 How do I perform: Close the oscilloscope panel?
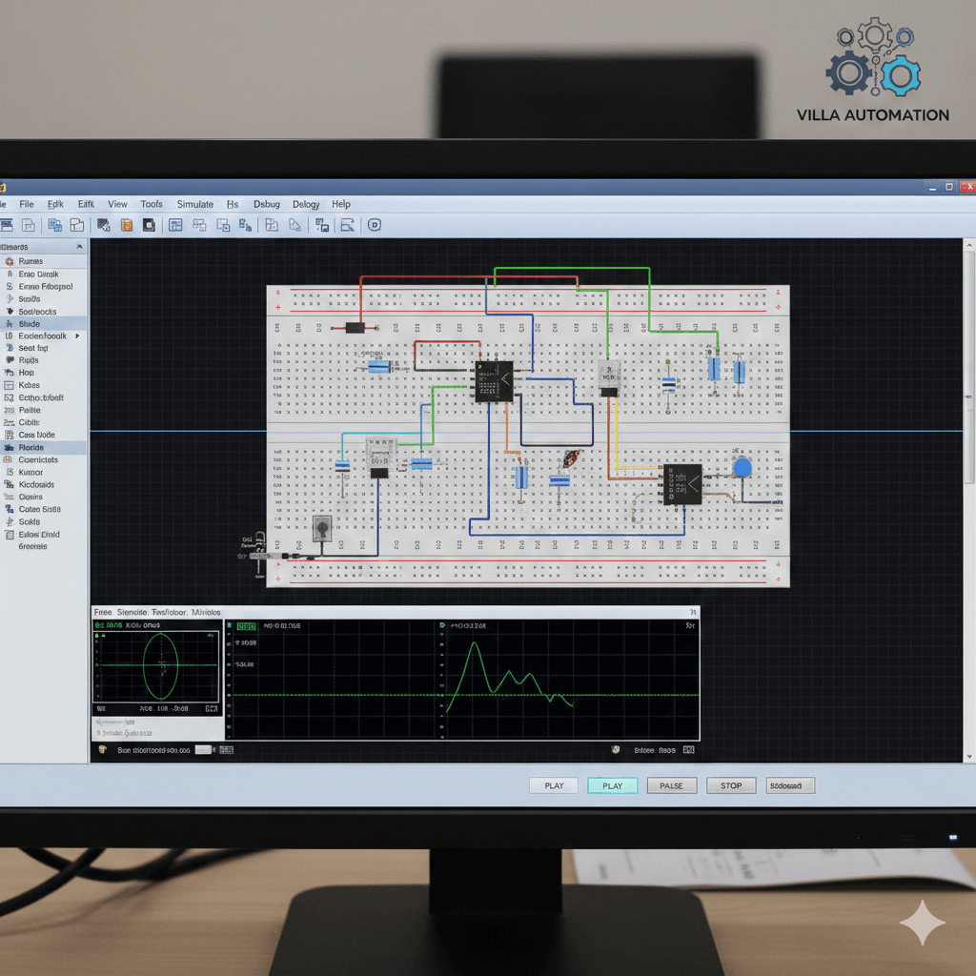point(693,612)
